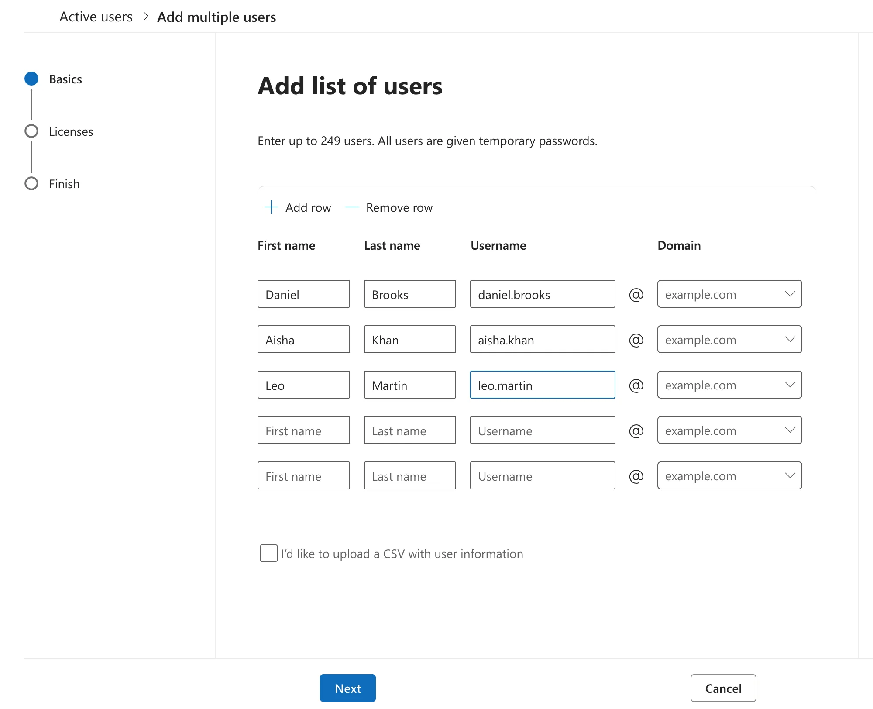Click empty Username field in fourth row

[x=543, y=430]
